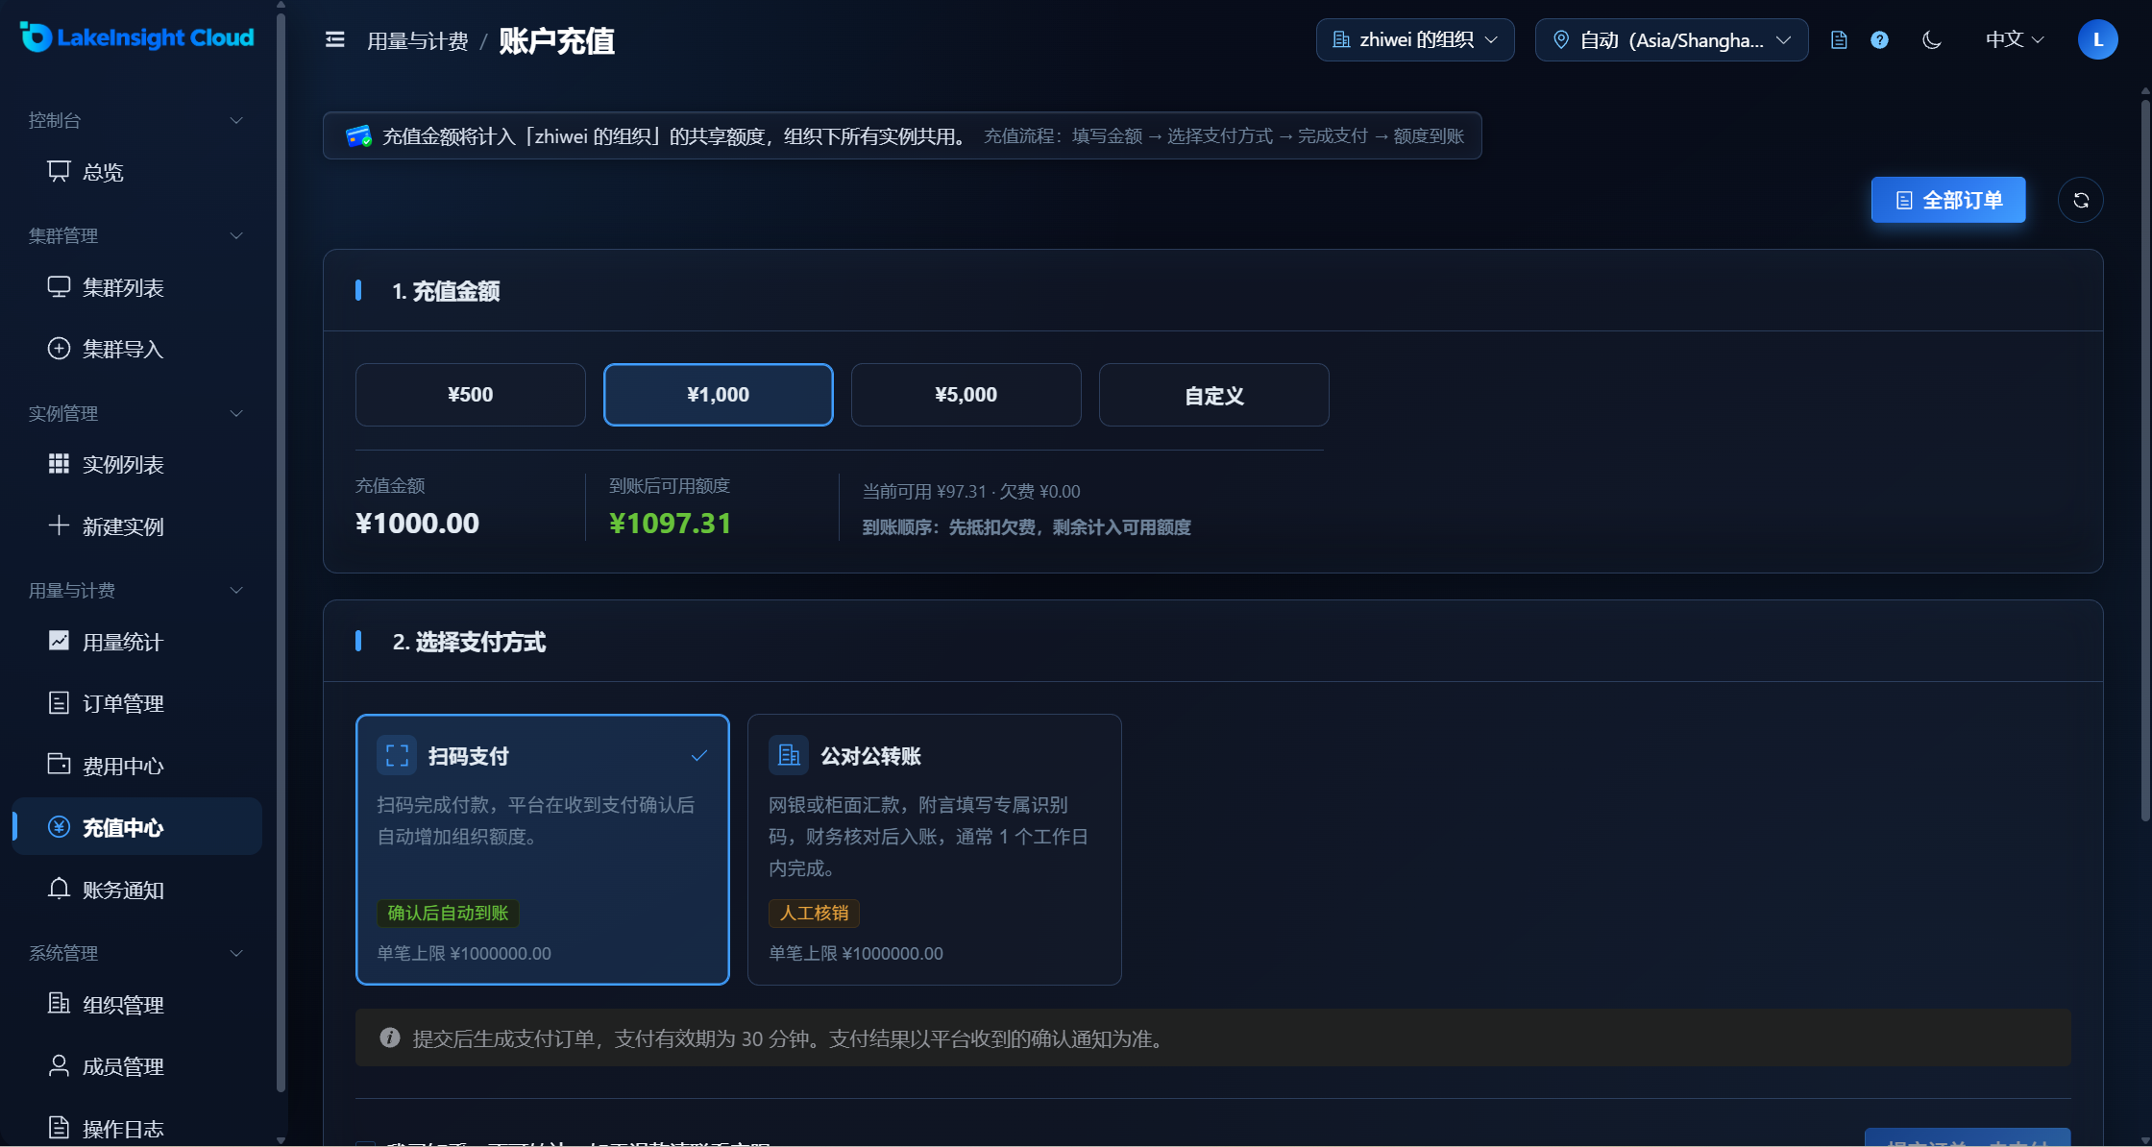Go to 订单管理 page
Image resolution: width=2152 pixels, height=1147 pixels.
(137, 703)
